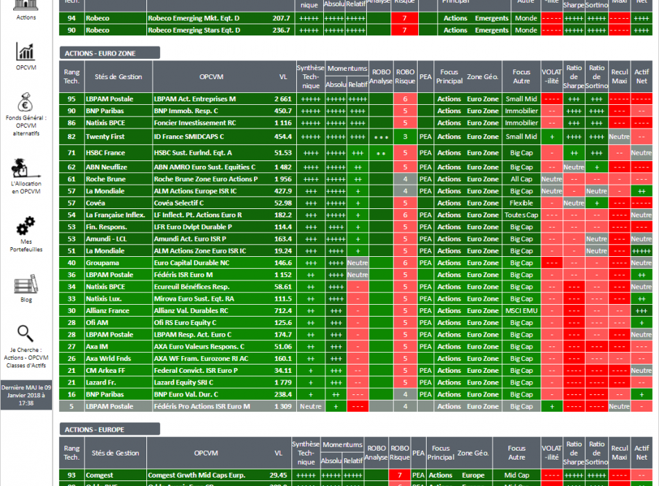Click the ACTIONS - EURO ZONE section header
This screenshot has width=659, height=486.
pyautogui.click(x=110, y=53)
